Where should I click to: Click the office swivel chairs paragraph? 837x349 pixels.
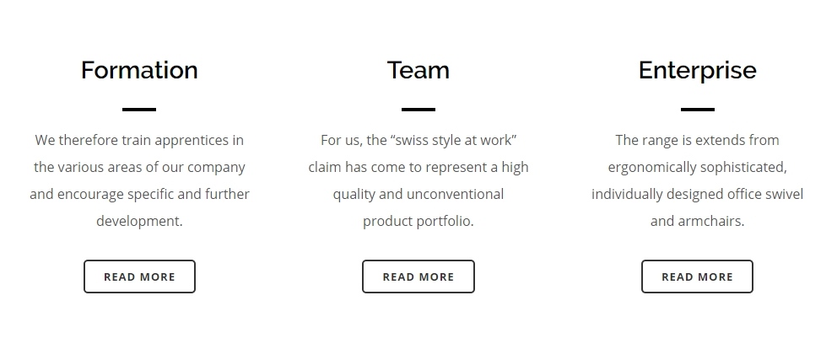click(x=697, y=180)
